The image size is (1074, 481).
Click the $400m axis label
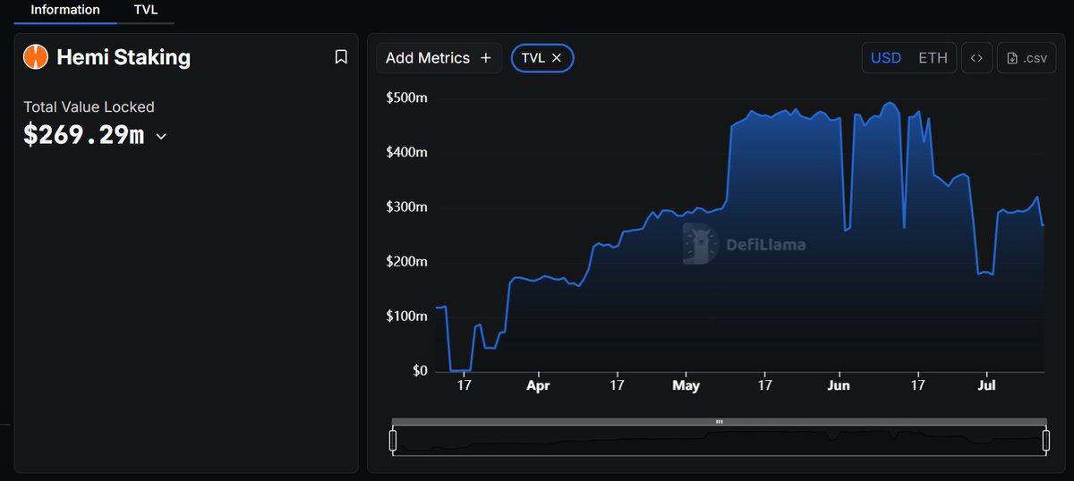[x=406, y=152]
